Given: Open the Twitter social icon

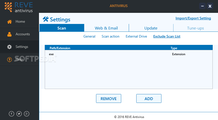Looking at the screenshot, I should click(19, 114).
